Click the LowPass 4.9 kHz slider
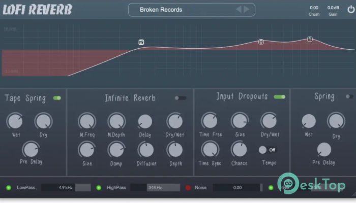The width and height of the screenshot is (356, 203). pyautogui.click(x=65, y=188)
